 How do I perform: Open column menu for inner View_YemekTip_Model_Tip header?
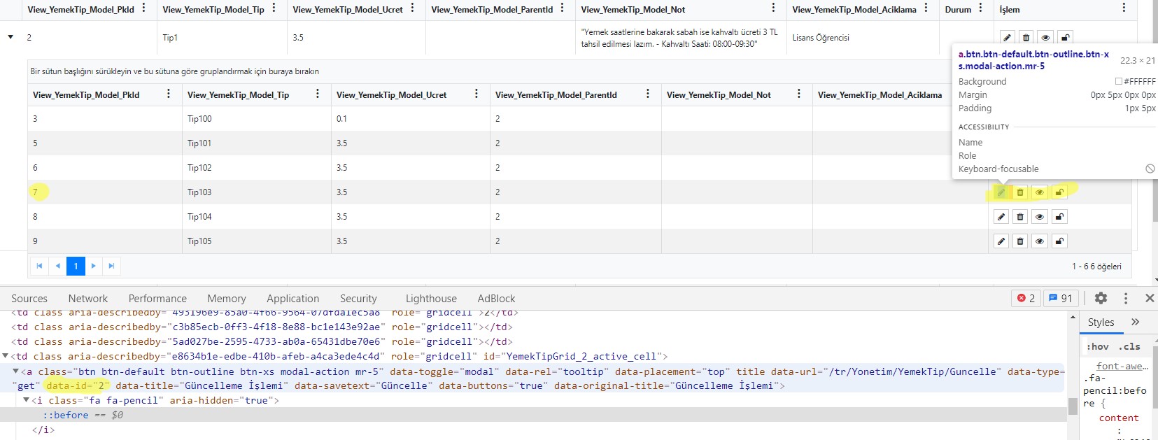pyautogui.click(x=318, y=94)
